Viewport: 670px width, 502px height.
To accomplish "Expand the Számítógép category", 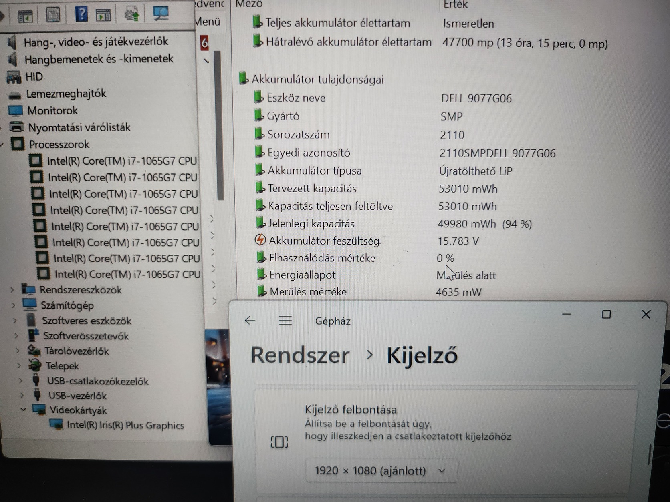I will pyautogui.click(x=14, y=305).
